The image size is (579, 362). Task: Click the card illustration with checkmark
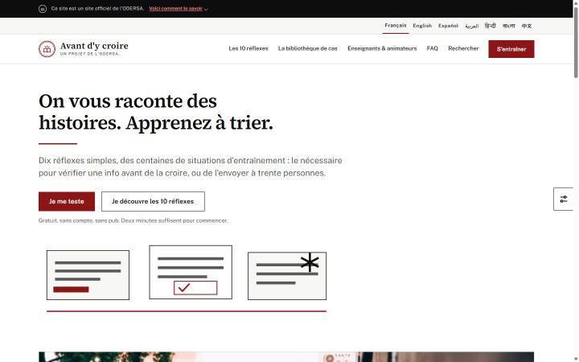(x=191, y=272)
